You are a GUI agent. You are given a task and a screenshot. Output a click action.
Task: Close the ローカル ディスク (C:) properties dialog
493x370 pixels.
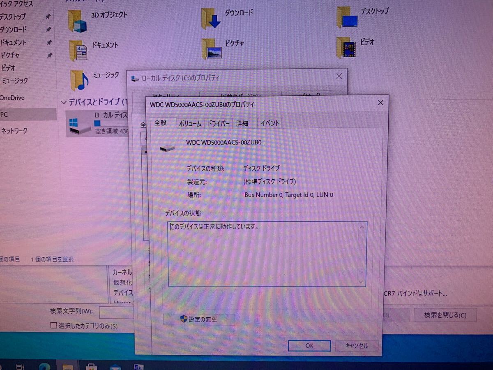(339, 76)
